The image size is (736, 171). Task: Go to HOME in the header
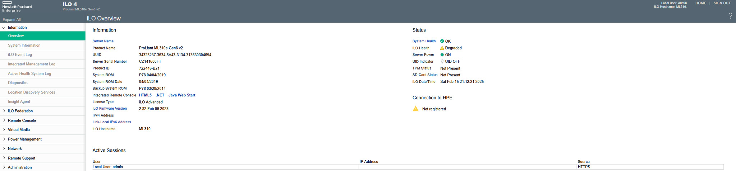700,3
